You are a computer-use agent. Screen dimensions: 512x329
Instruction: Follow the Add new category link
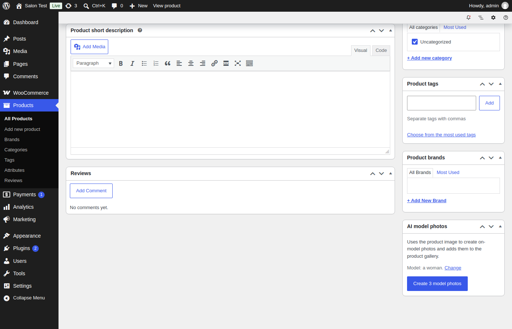click(x=429, y=58)
